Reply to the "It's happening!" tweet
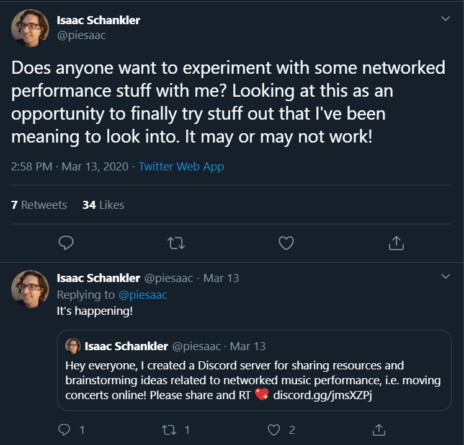464x445 pixels. [x=66, y=429]
